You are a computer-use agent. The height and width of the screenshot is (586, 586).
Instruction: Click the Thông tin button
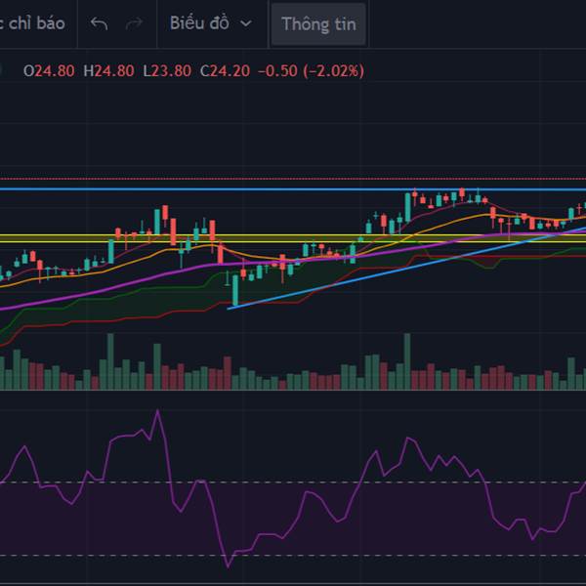coord(318,24)
